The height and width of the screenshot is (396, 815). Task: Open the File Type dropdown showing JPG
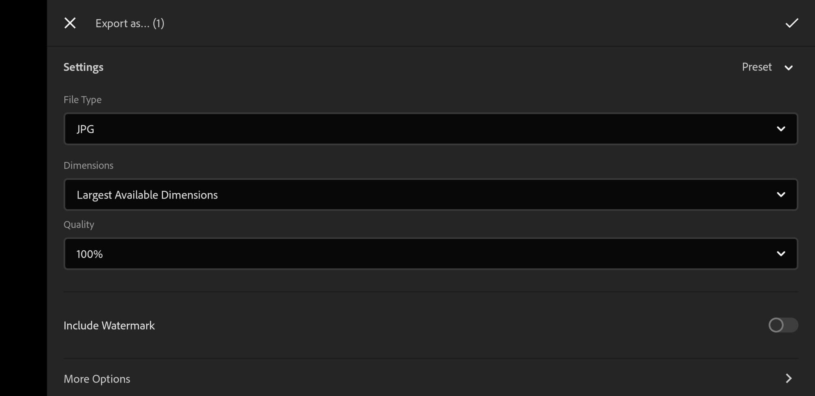click(x=430, y=129)
